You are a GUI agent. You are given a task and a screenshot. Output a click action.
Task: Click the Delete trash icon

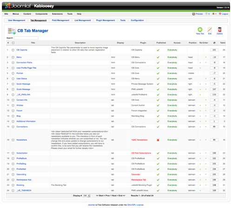click(219, 29)
